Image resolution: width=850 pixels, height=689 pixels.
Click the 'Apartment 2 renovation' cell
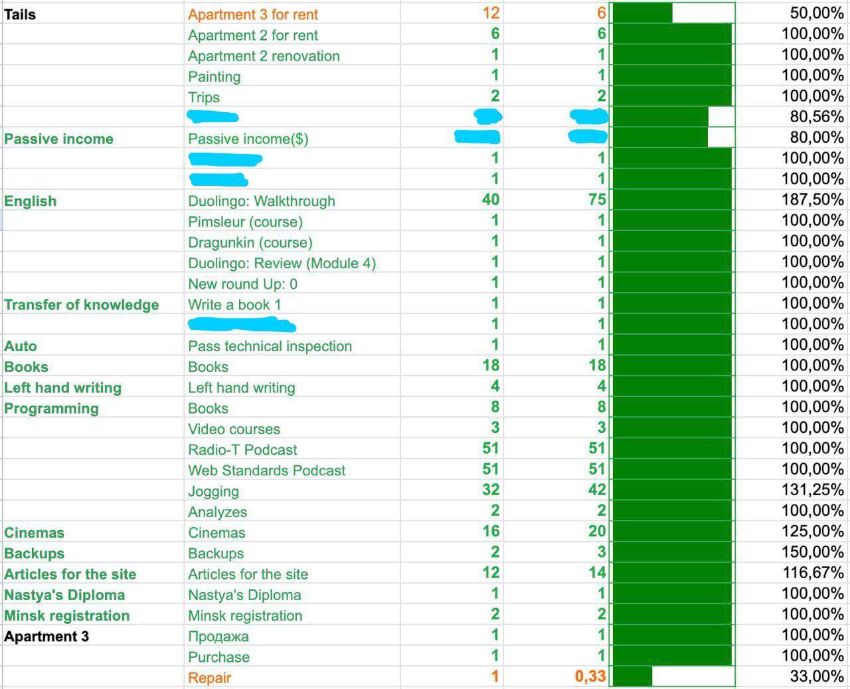click(292, 56)
